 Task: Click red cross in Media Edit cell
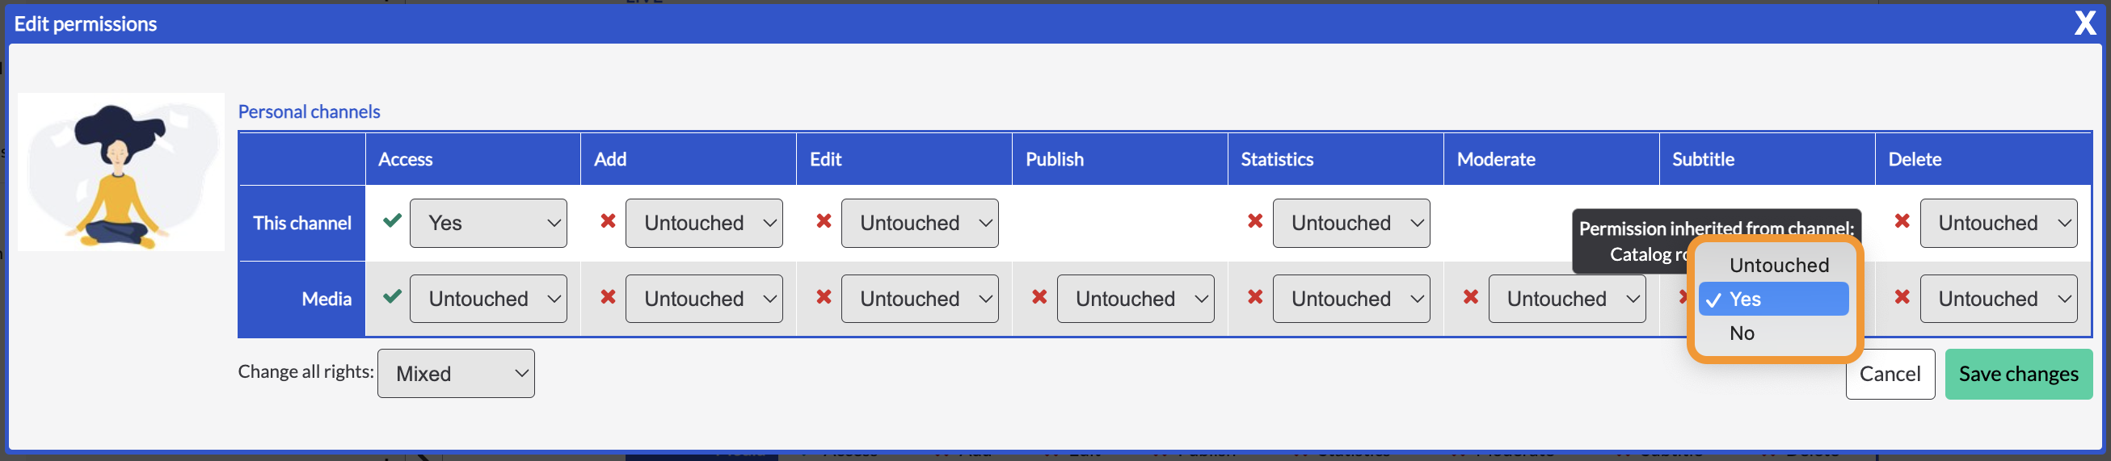coord(824,296)
